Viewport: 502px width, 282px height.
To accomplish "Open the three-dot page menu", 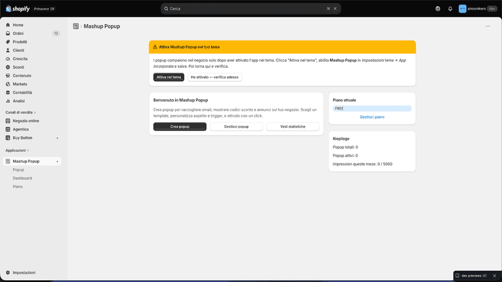I will point(487,26).
